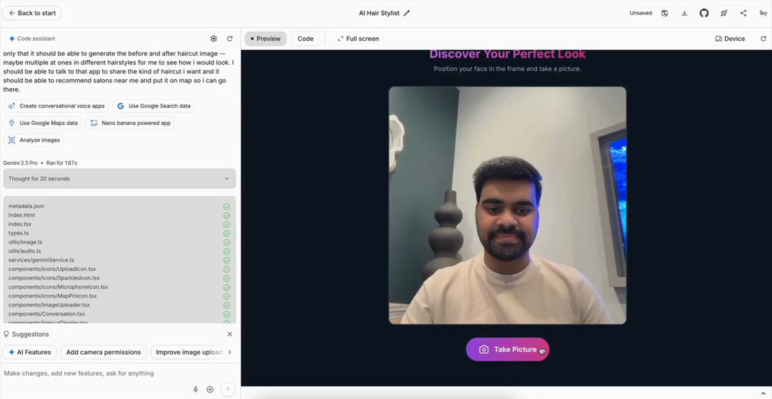772x399 pixels.
Task: Edit the app name with the pencil icon
Action: (407, 14)
